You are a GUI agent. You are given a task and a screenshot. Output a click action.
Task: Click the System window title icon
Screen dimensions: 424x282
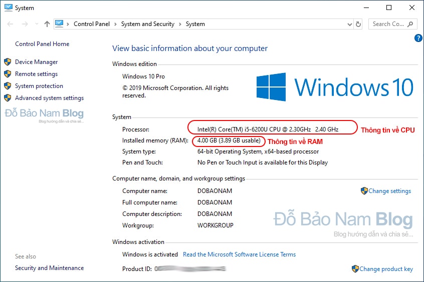(9, 7)
